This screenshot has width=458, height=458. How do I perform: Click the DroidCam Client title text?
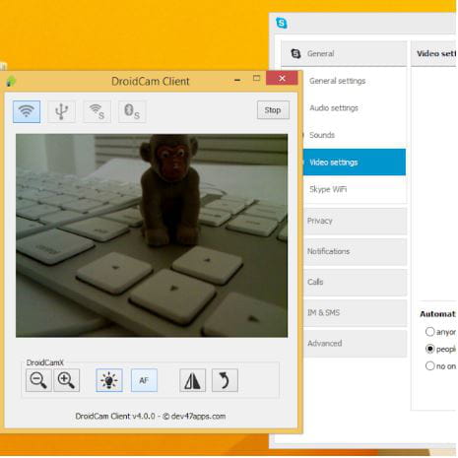coord(150,81)
